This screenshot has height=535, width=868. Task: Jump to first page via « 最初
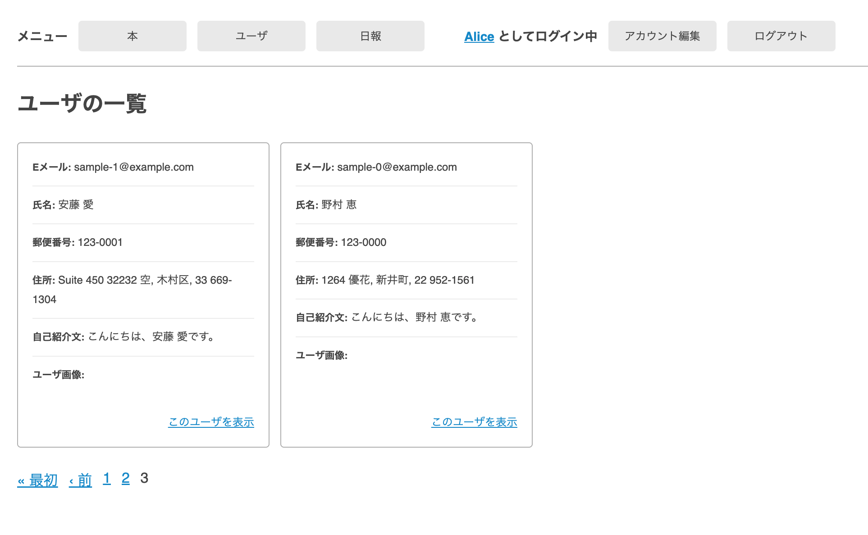tap(37, 481)
